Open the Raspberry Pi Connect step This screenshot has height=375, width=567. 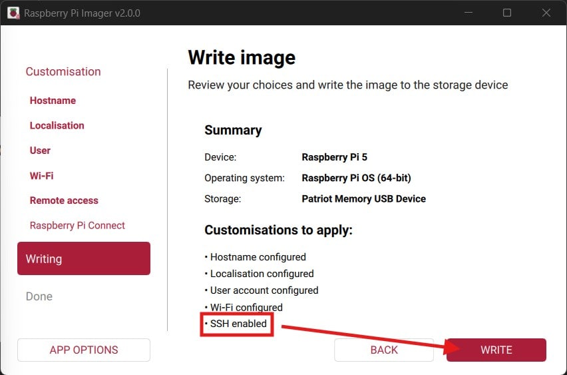[77, 226]
